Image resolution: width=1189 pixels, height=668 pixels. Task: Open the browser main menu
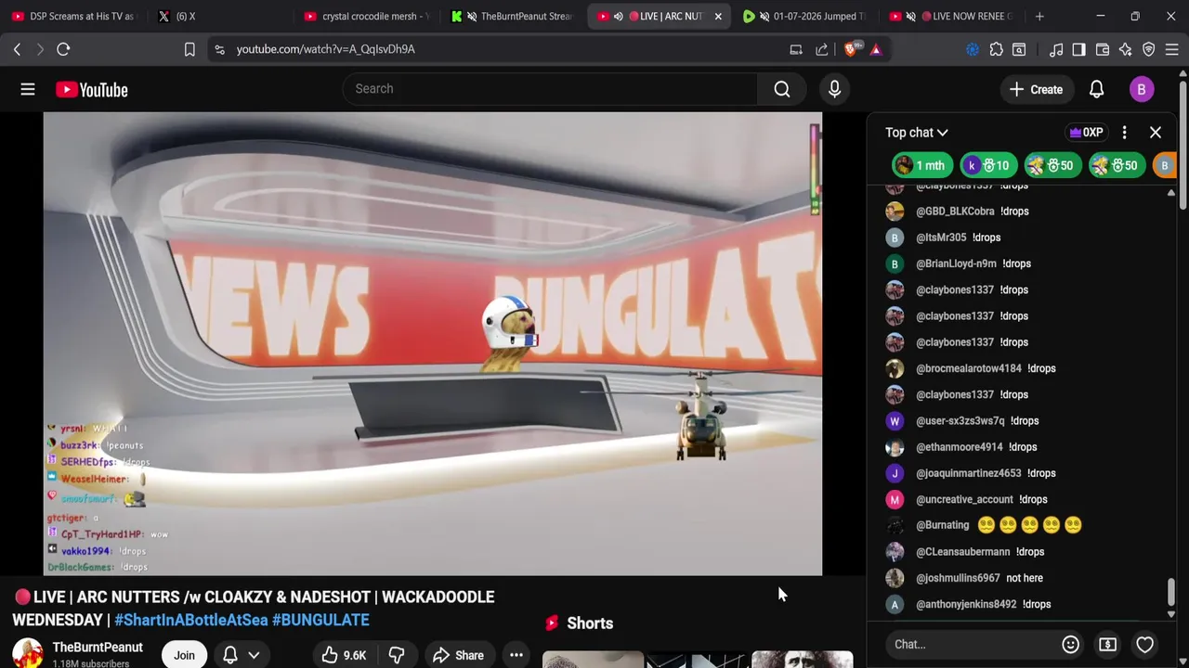pos(1172,49)
